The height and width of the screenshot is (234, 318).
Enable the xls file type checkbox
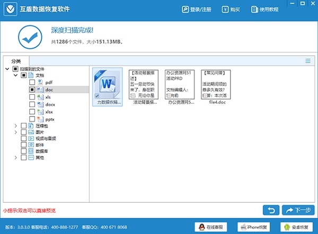(x=32, y=97)
